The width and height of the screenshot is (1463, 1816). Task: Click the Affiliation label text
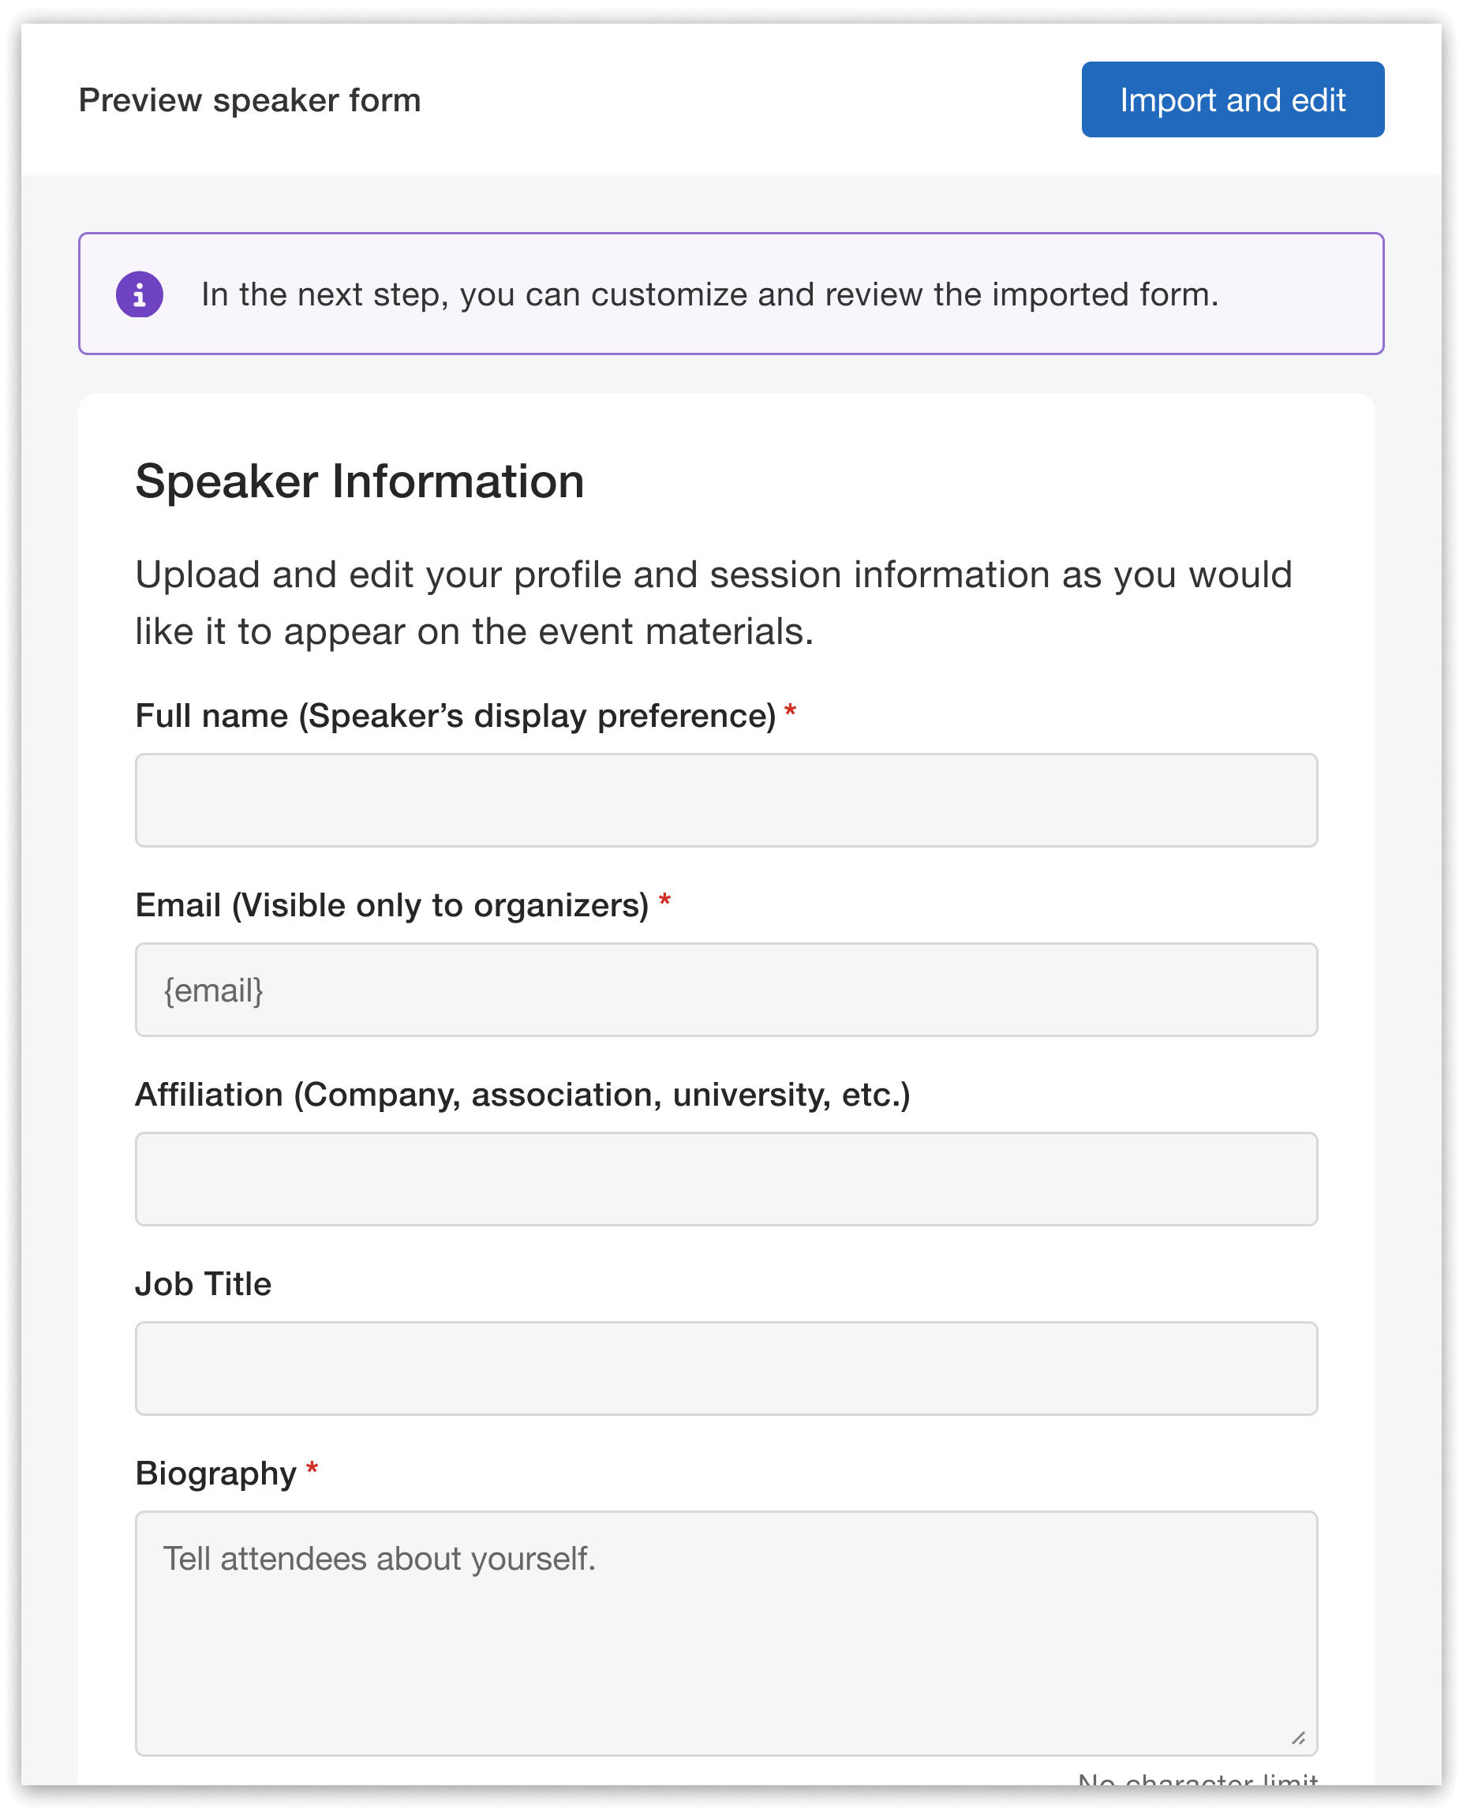523,1094
